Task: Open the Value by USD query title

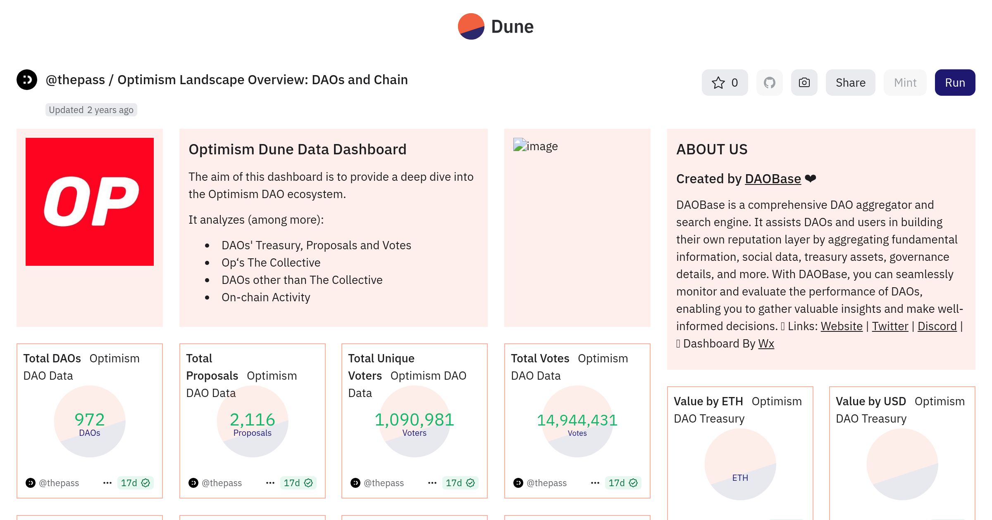Action: pos(870,401)
